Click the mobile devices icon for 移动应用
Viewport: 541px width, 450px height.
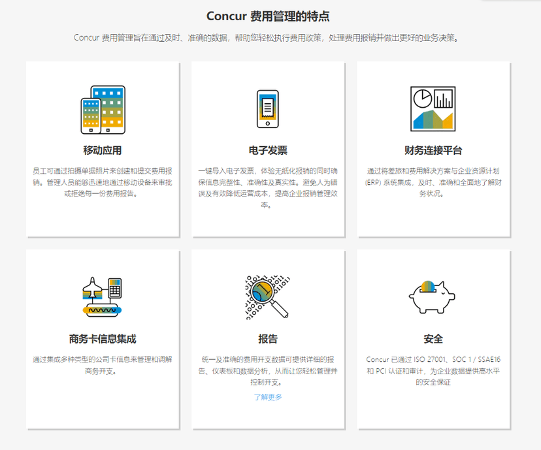click(x=103, y=108)
